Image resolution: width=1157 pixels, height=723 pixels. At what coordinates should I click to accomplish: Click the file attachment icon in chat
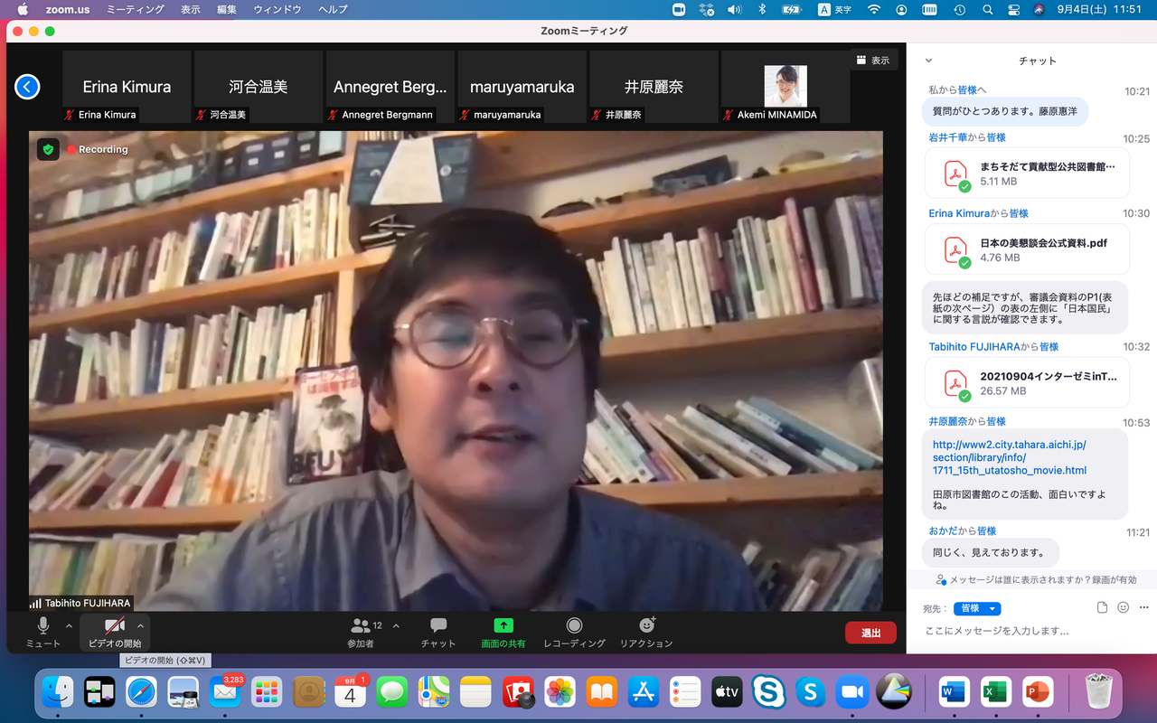pyautogui.click(x=1102, y=608)
